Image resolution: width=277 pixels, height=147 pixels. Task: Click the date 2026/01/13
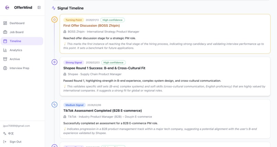[92, 20]
